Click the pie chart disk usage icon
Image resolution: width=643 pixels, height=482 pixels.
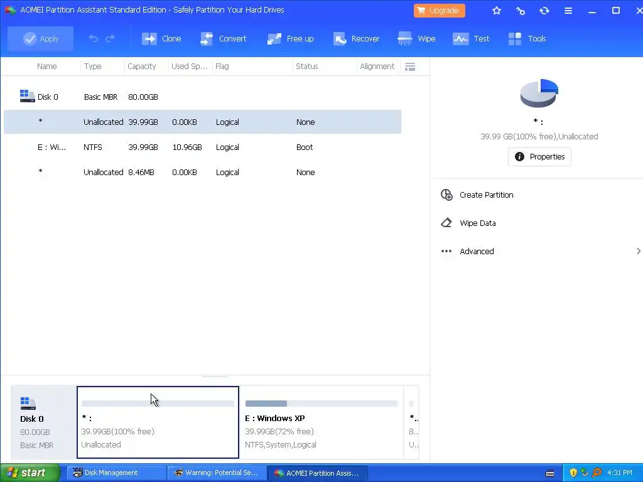tap(539, 93)
